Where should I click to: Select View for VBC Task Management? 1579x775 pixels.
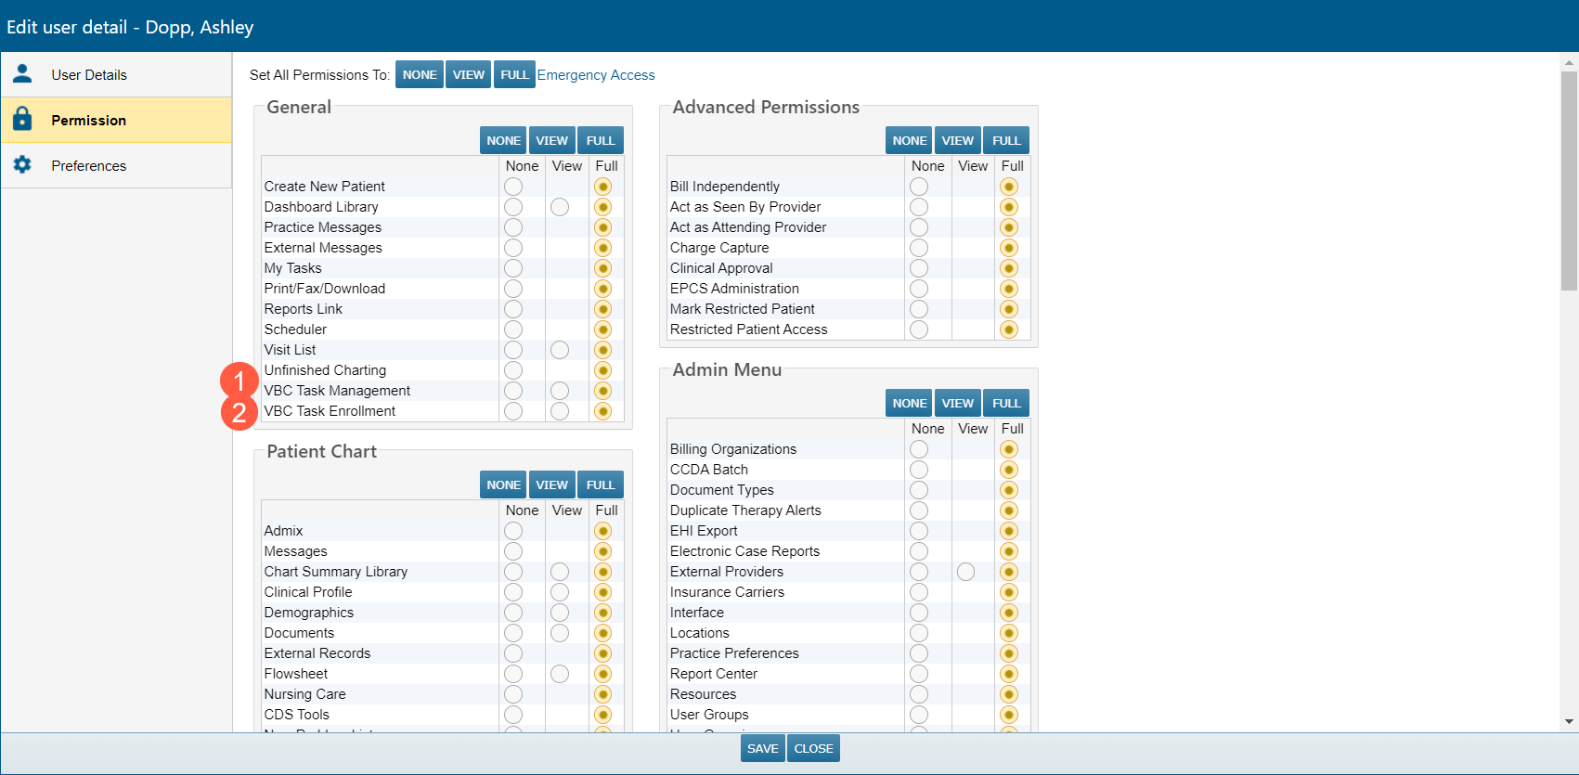(560, 391)
